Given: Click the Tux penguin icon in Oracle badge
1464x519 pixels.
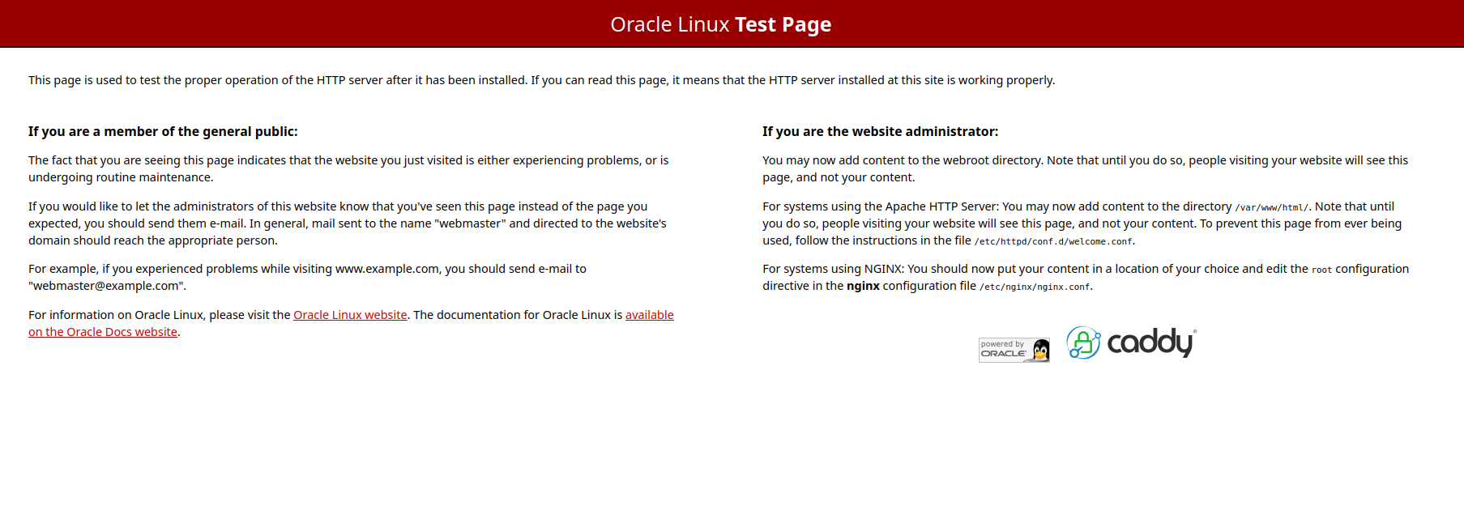Looking at the screenshot, I should point(1040,350).
